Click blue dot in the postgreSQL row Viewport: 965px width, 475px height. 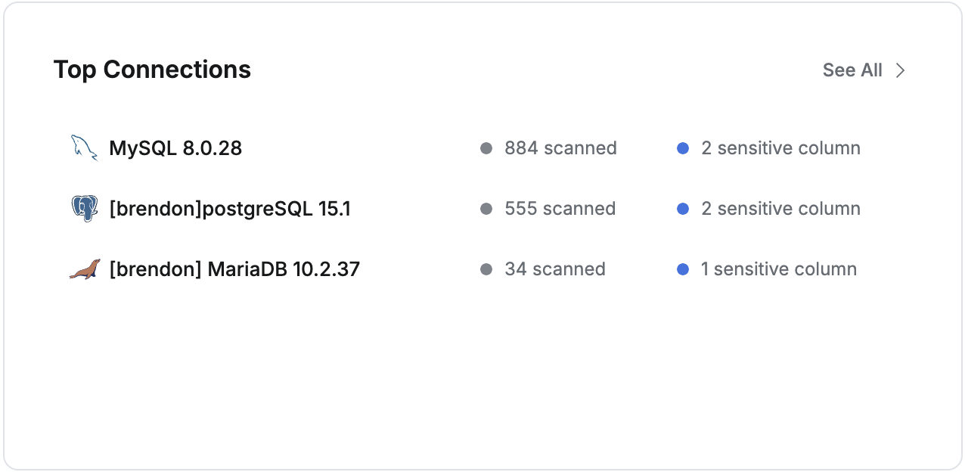tap(683, 209)
